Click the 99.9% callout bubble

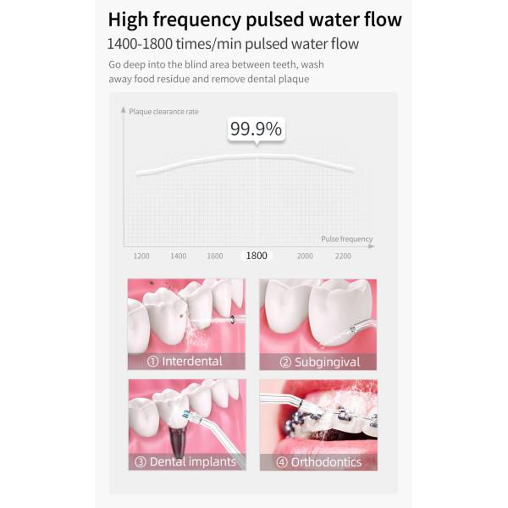coord(256,129)
